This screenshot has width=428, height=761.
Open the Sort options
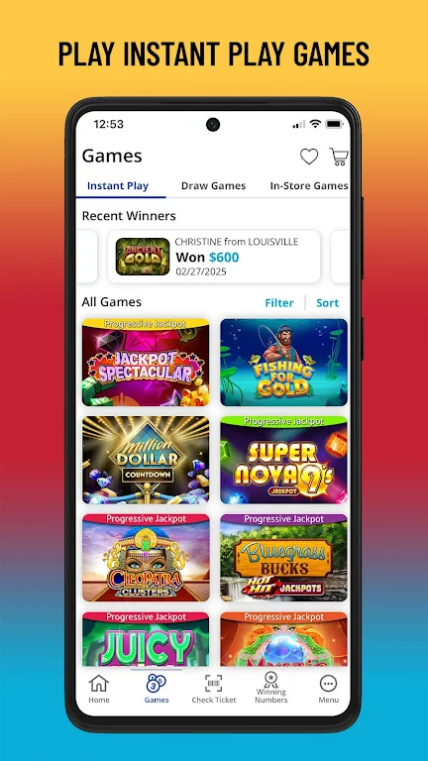click(328, 303)
